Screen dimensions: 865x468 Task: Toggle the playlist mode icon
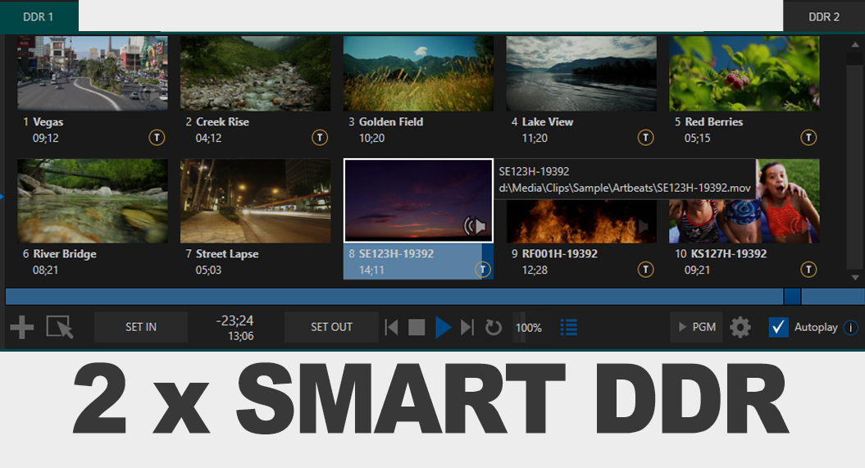pos(568,327)
